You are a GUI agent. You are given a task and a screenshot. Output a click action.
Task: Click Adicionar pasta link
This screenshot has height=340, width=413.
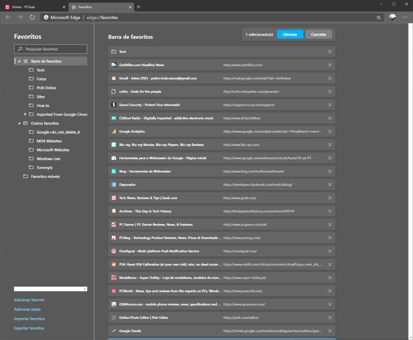tap(27, 309)
